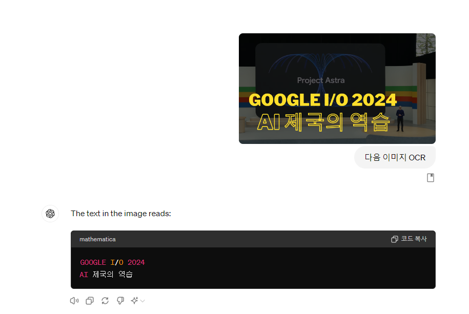Open the uploaded Google I/O 2024 image

pos(337,89)
